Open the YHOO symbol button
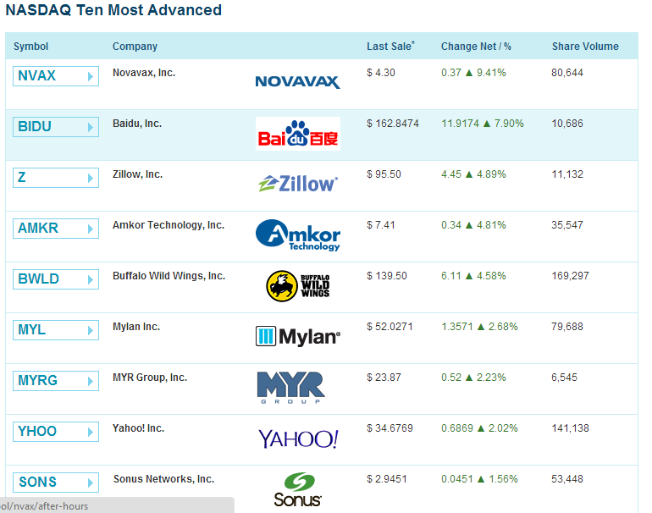Screen dimensions: 652x513 click(x=56, y=431)
